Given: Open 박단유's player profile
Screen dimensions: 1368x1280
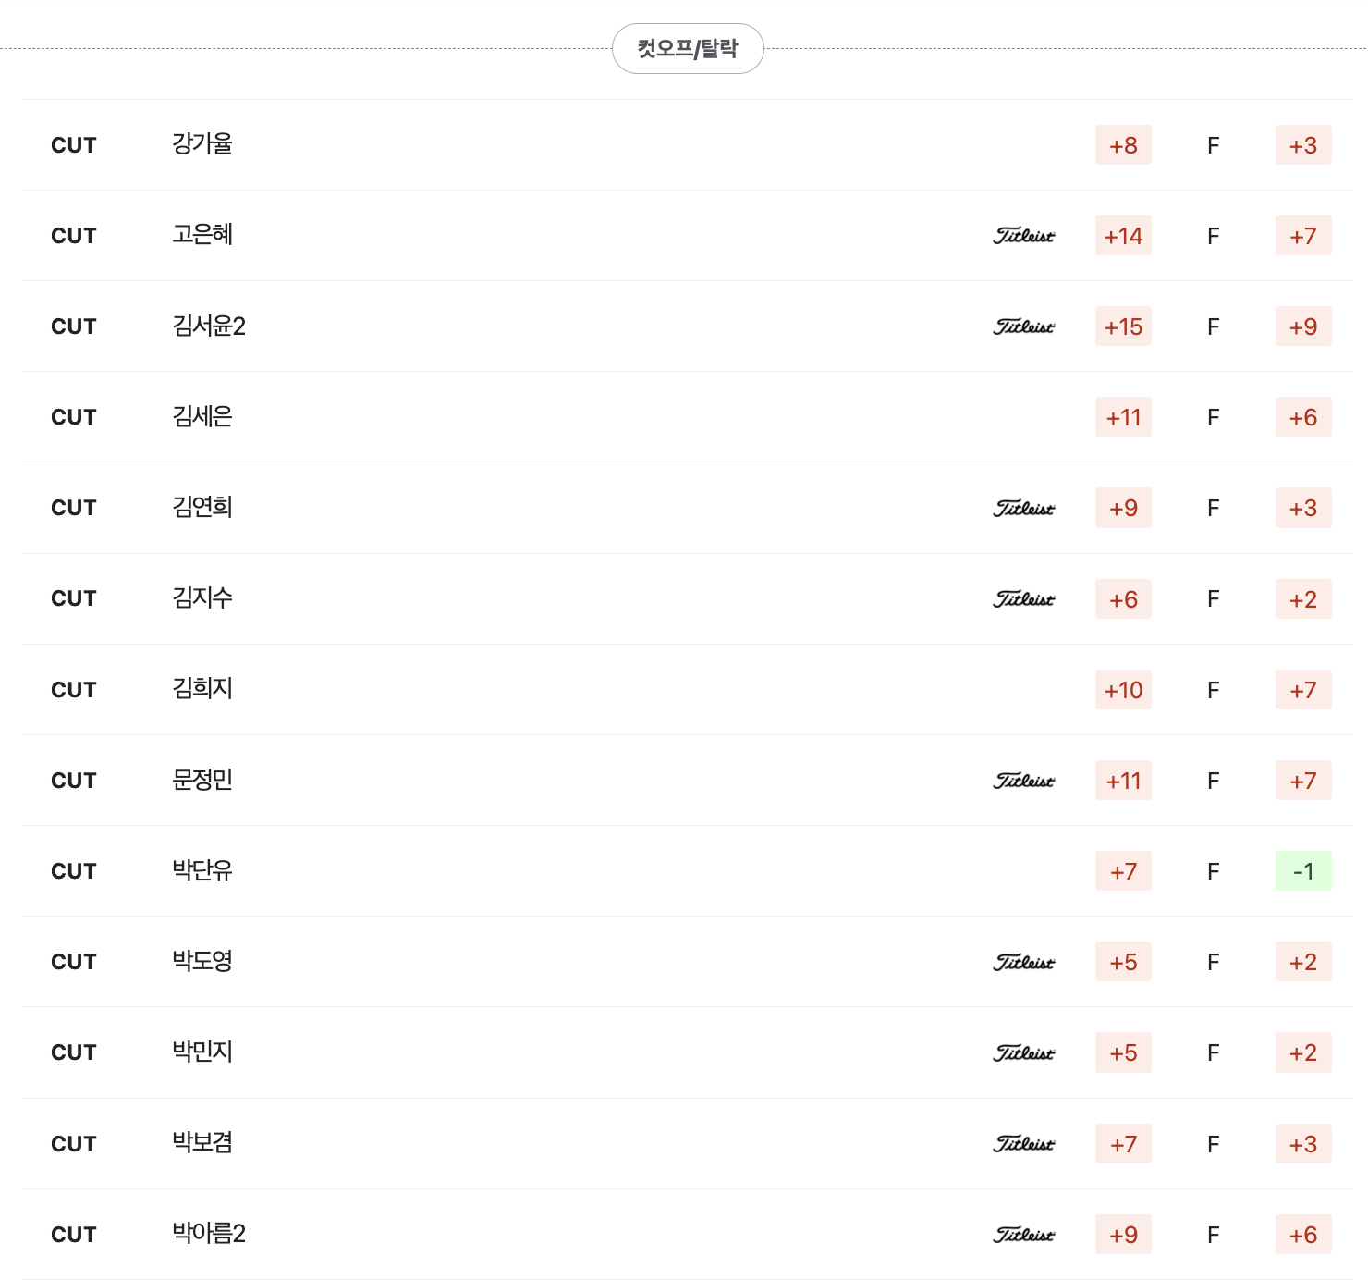Looking at the screenshot, I should [x=201, y=870].
